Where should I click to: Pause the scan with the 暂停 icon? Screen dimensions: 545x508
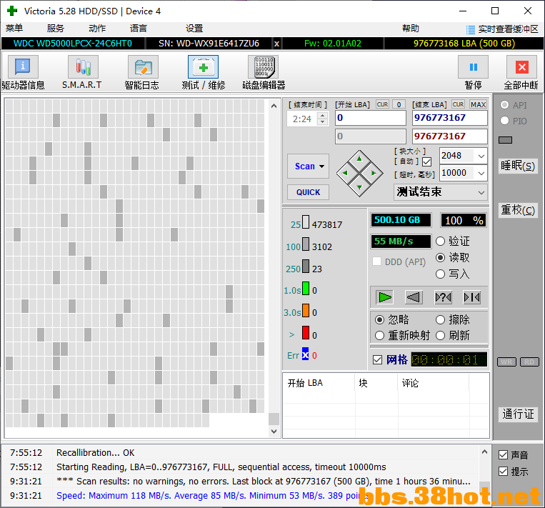(x=473, y=67)
